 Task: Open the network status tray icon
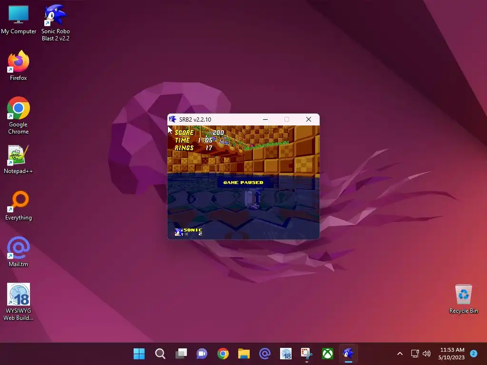pyautogui.click(x=415, y=354)
